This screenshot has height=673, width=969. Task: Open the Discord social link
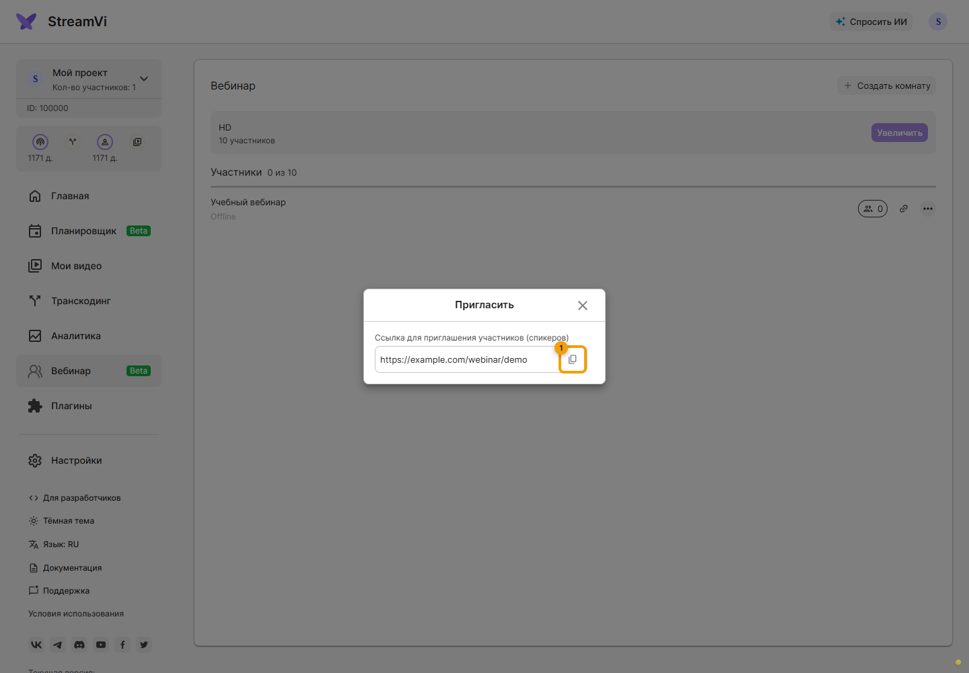click(x=79, y=645)
